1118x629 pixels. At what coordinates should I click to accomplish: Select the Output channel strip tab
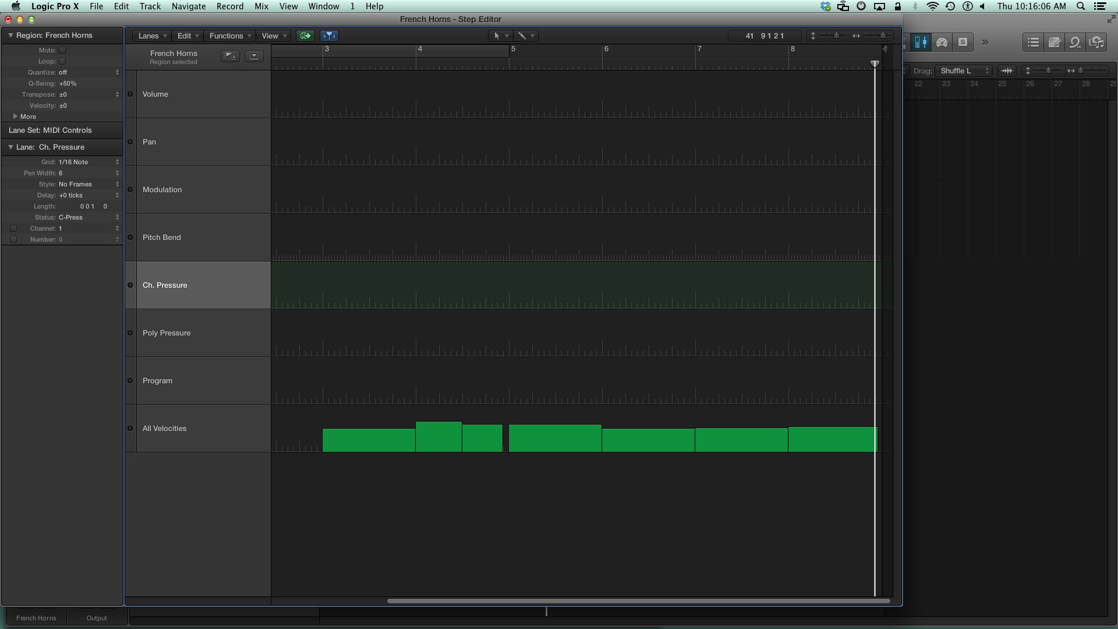(x=97, y=618)
